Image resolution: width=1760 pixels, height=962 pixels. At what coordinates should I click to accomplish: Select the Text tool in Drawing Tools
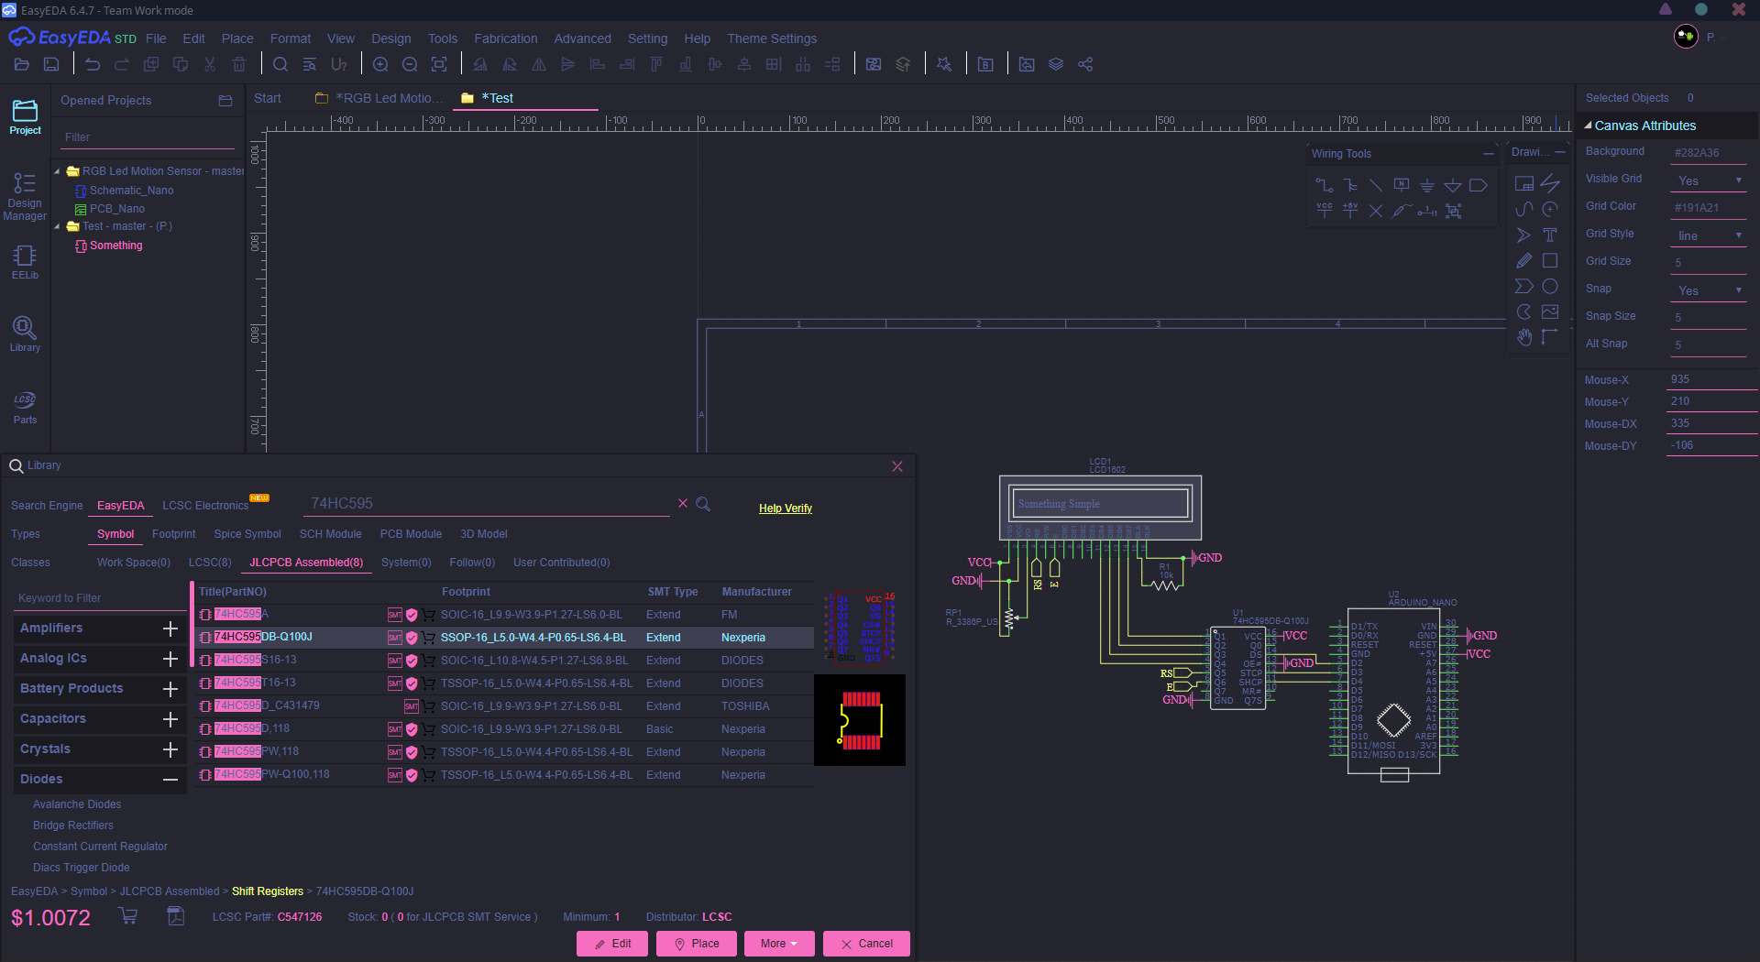point(1550,235)
